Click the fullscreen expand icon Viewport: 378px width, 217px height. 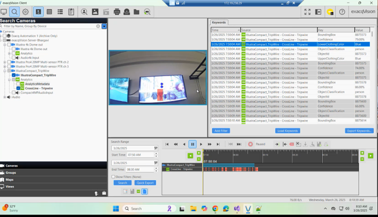coord(307,12)
